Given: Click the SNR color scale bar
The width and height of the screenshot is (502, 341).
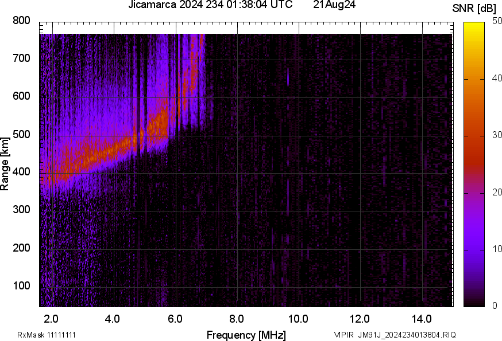Looking at the screenshot, I should pos(474,164).
